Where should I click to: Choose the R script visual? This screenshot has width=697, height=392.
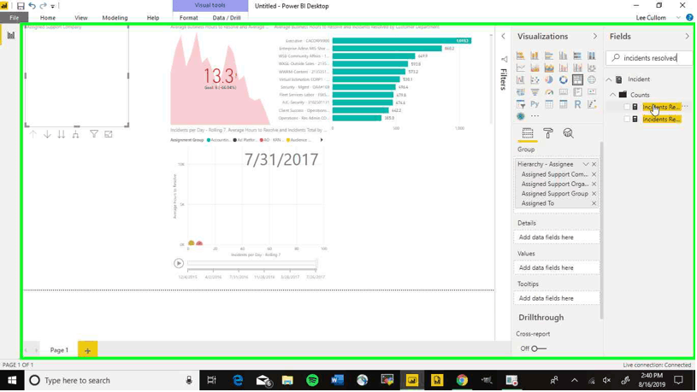pos(577,104)
